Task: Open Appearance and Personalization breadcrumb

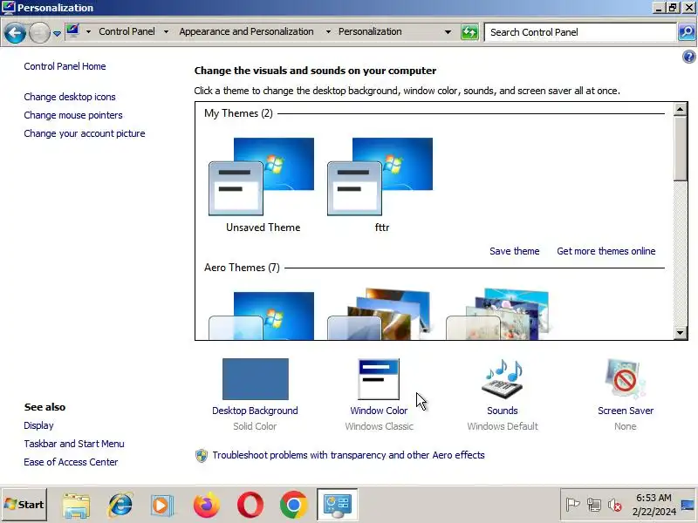Action: point(246,31)
